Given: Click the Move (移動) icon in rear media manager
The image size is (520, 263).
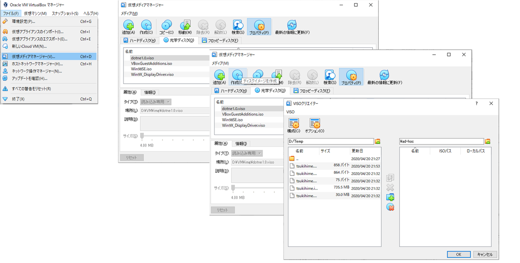Looking at the screenshot, I should 185,26.
